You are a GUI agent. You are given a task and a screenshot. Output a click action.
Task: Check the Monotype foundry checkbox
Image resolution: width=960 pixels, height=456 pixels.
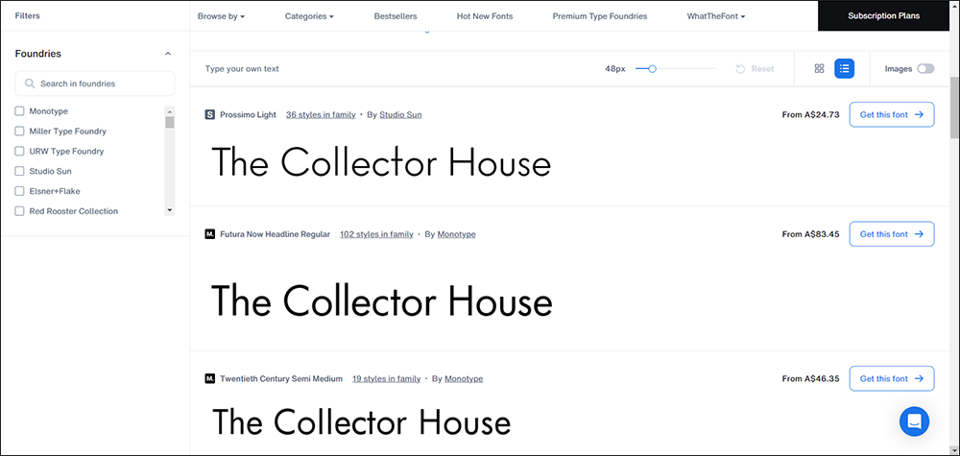coord(19,111)
